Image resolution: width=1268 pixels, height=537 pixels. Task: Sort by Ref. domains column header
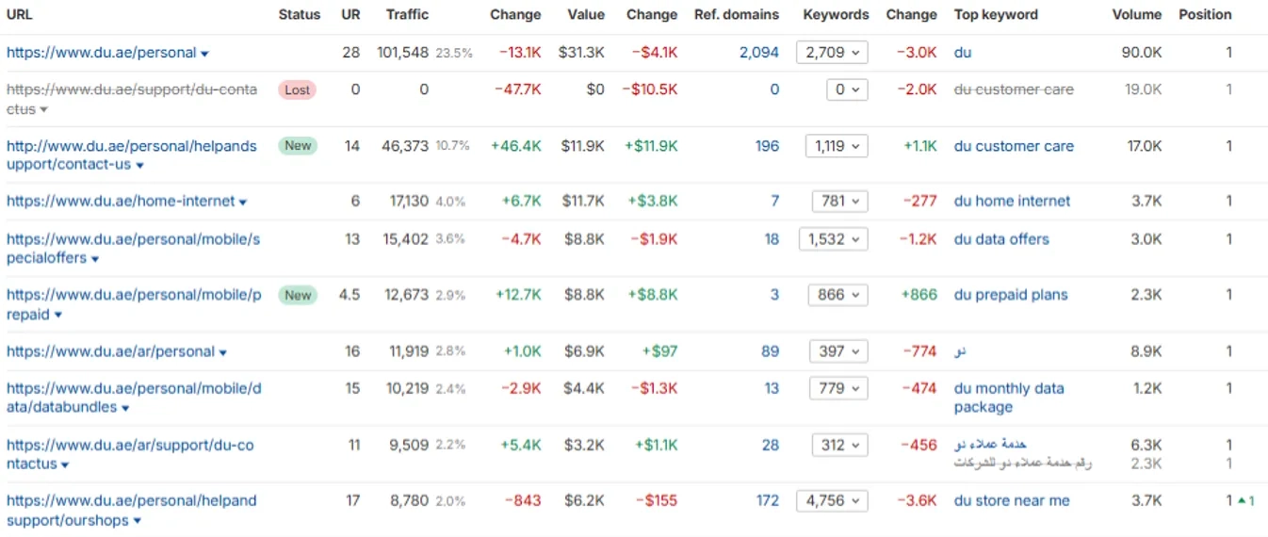point(737,14)
